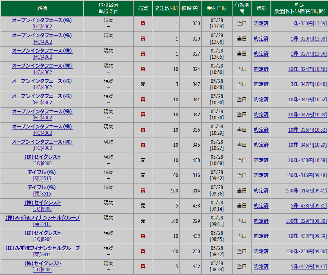Open the execution link 3株-347円[10:48]
The image size is (328, 275).
(309, 84)
